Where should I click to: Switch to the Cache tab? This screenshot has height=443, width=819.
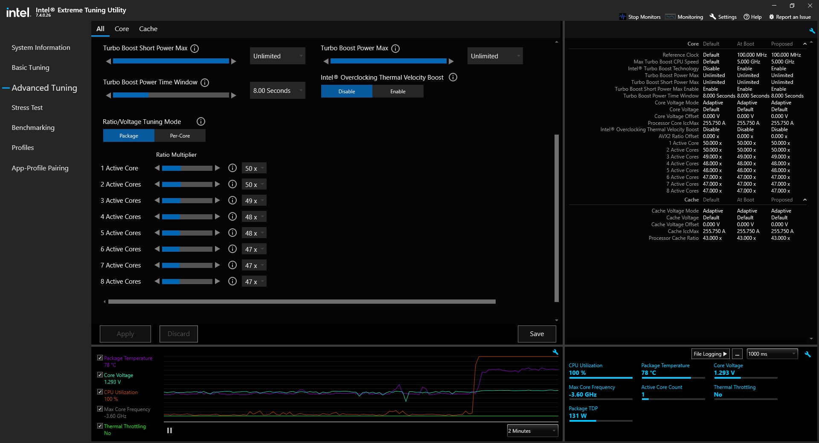tap(148, 29)
